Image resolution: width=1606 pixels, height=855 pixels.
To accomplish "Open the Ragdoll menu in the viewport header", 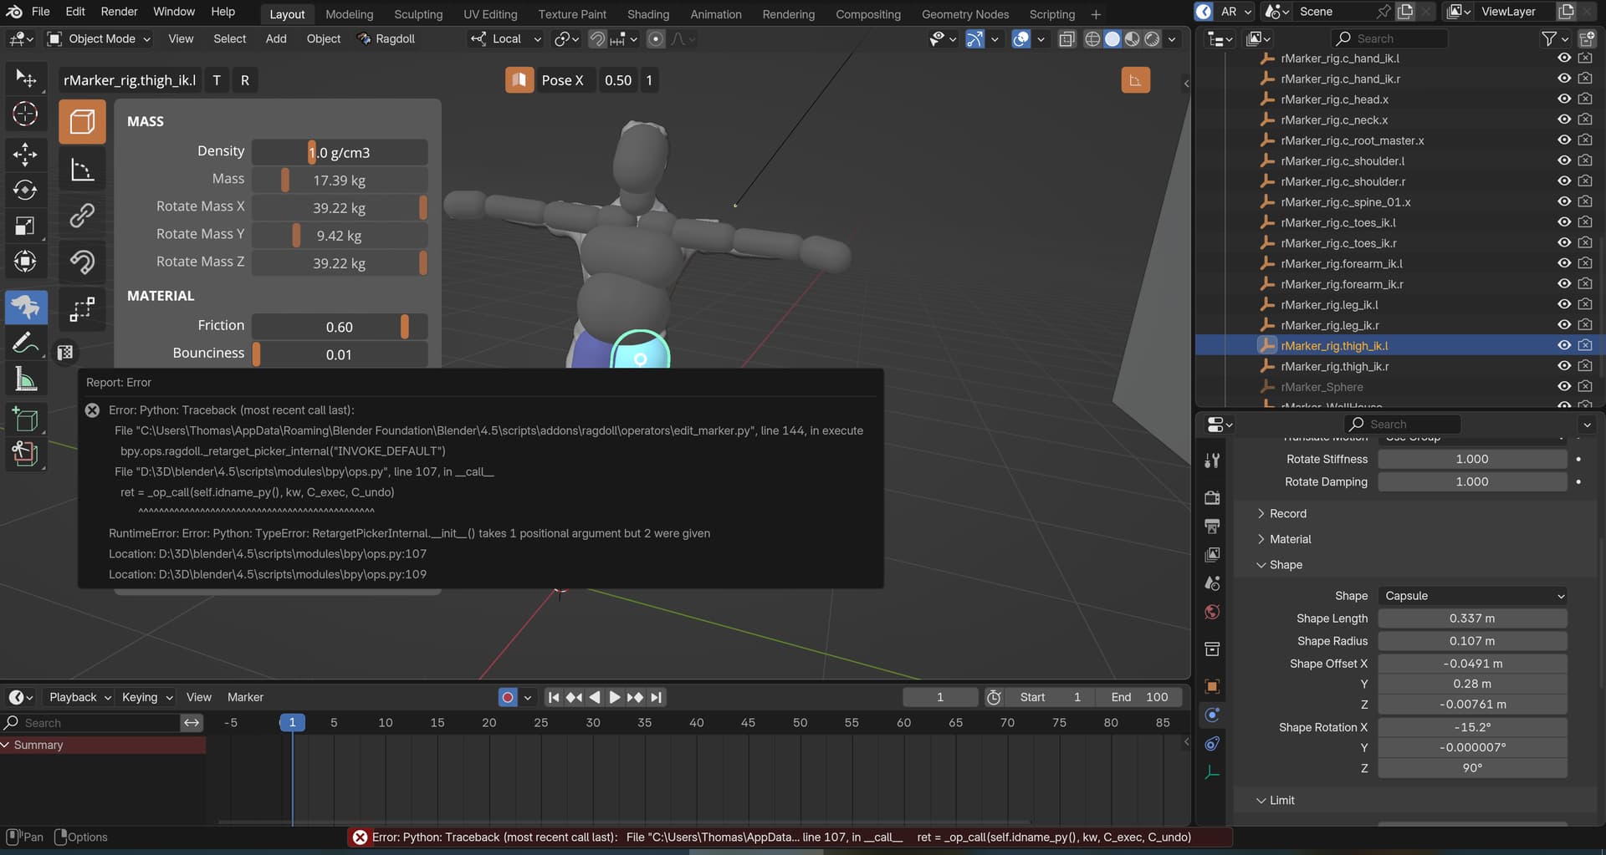I will 386,38.
